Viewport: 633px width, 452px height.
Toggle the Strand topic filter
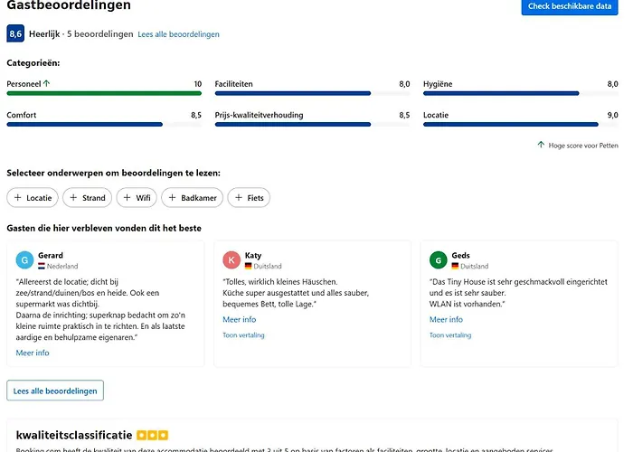pos(88,197)
